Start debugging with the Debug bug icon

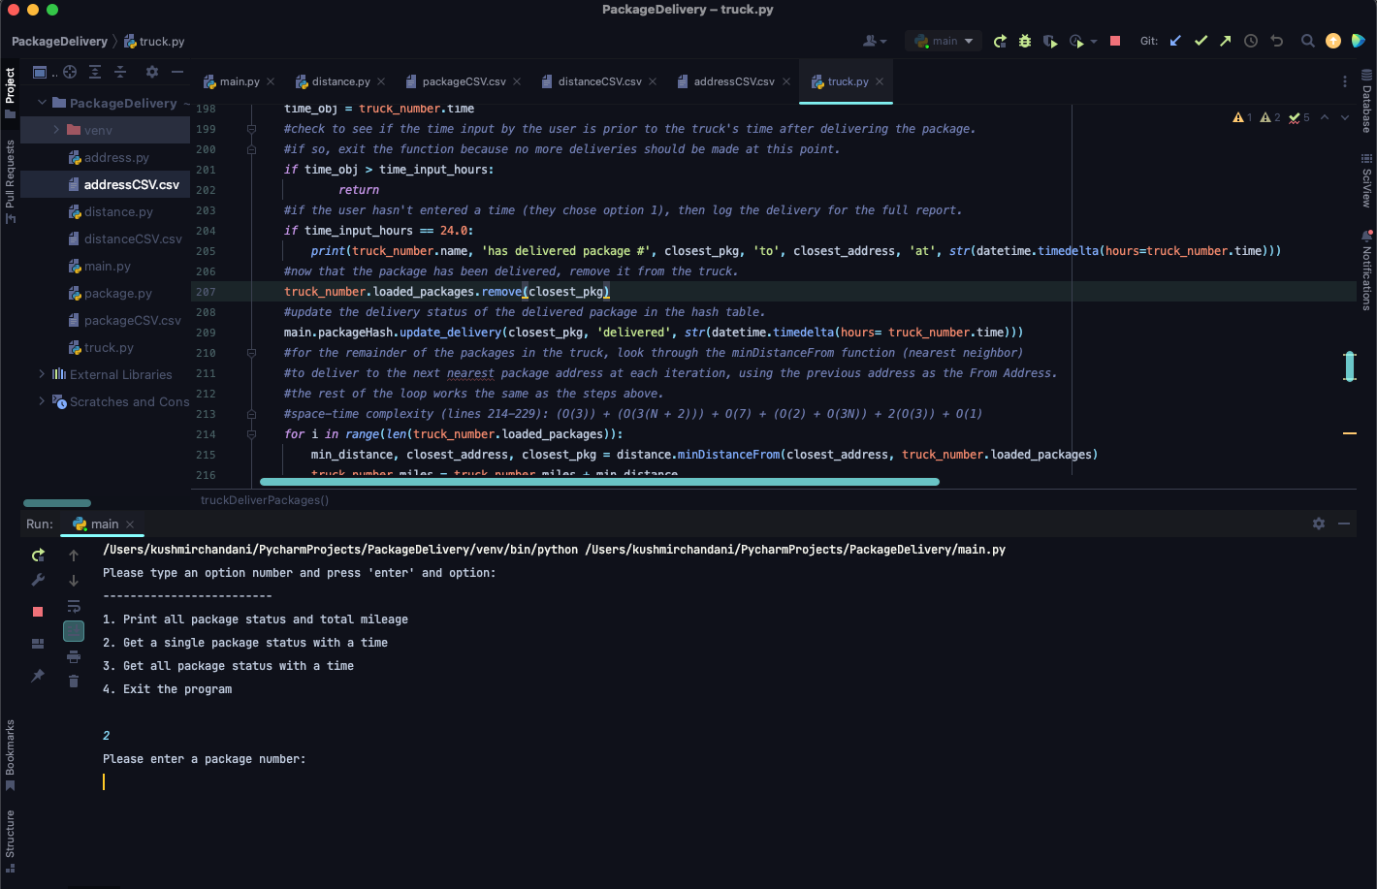coord(1024,41)
